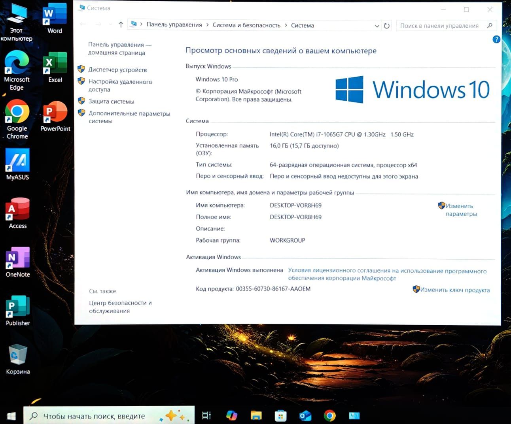Select the OneNote desktop shortcut
Image resolution: width=511 pixels, height=424 pixels.
pos(17,262)
